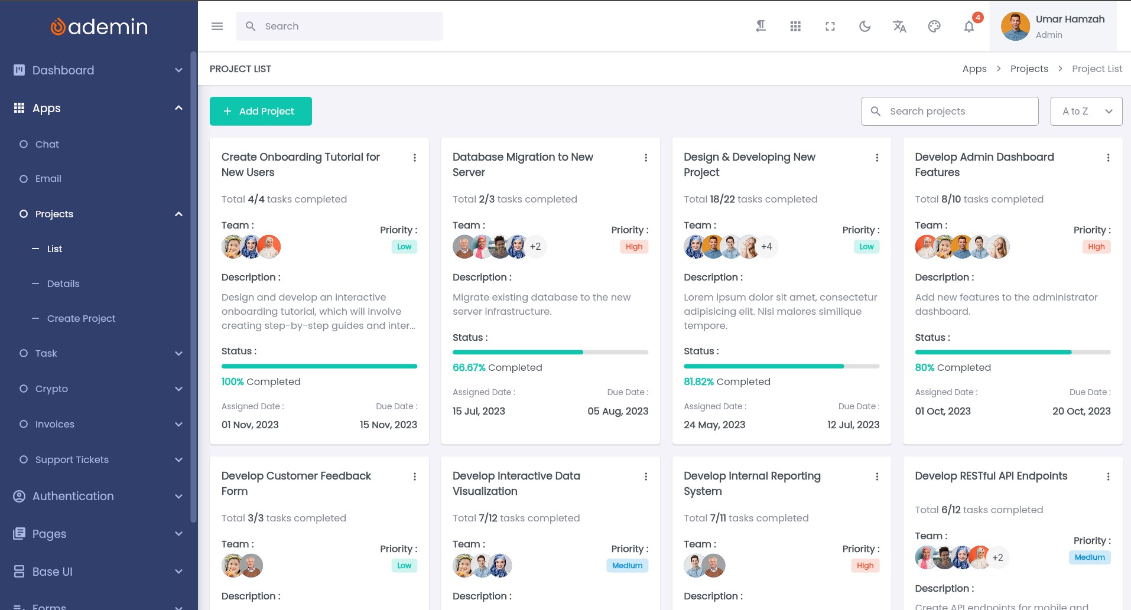Open the language translation icon
The height and width of the screenshot is (610, 1131).
tap(899, 27)
